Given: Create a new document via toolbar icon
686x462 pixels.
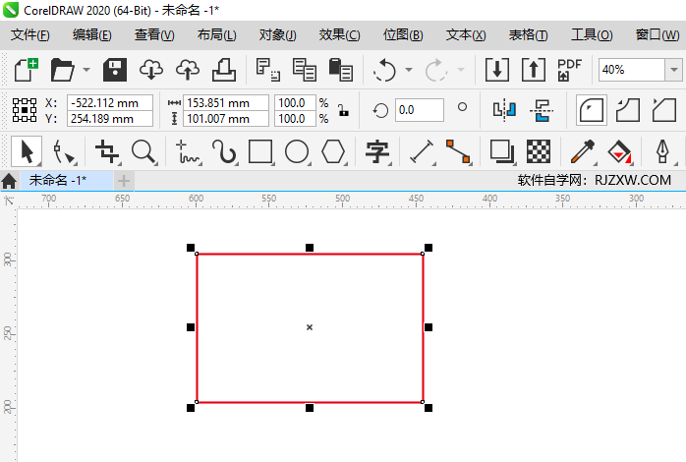Looking at the screenshot, I should pyautogui.click(x=27, y=70).
